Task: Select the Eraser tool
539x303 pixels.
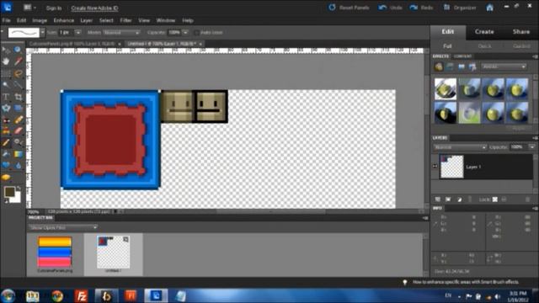Action: (x=18, y=131)
